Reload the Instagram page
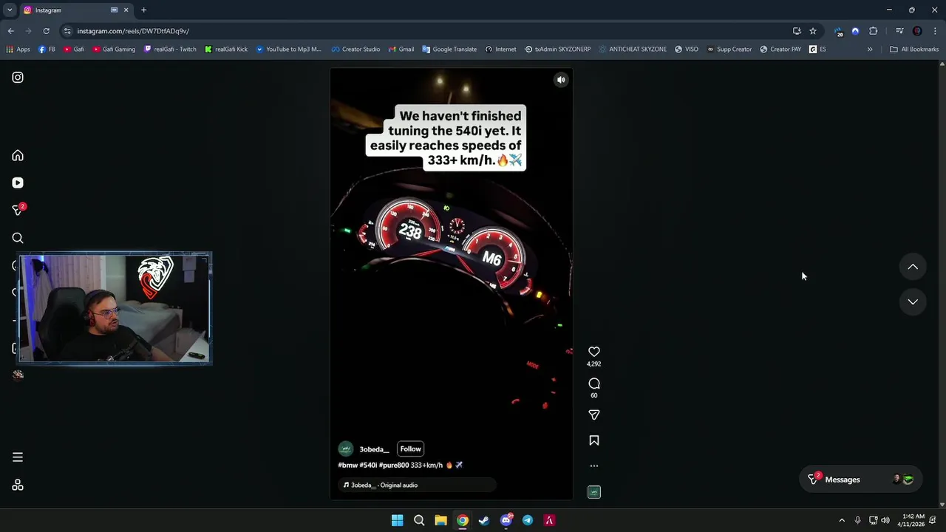This screenshot has width=946, height=532. click(46, 31)
